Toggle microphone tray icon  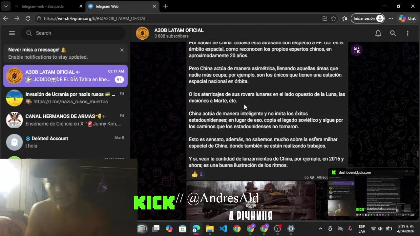(350, 229)
